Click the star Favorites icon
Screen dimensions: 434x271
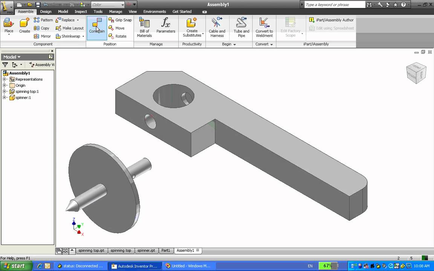click(396, 5)
